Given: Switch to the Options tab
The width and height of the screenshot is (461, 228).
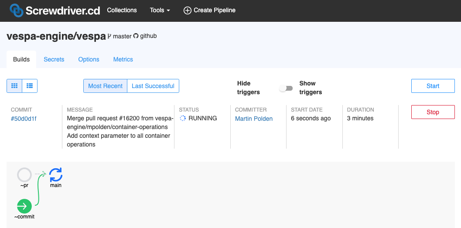Looking at the screenshot, I should [x=89, y=59].
